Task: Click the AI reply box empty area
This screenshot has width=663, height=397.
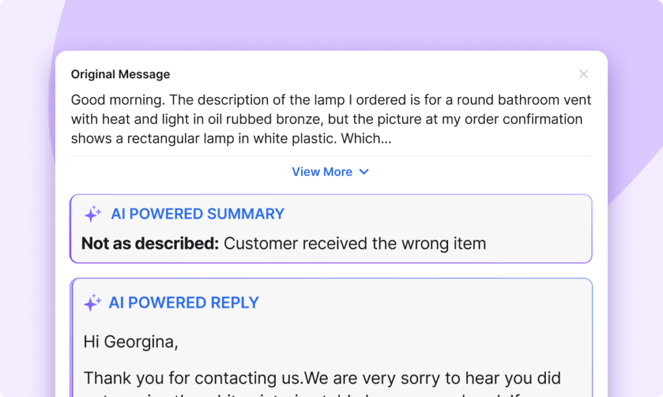Action: tap(423, 321)
